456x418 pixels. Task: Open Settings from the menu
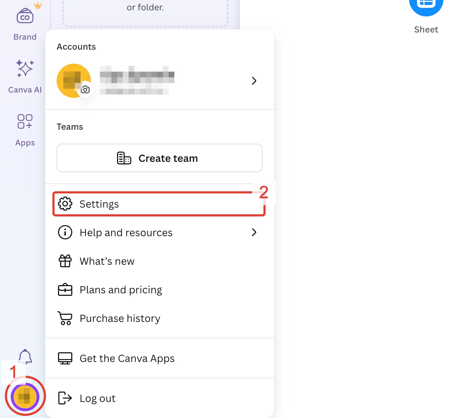pyautogui.click(x=159, y=204)
